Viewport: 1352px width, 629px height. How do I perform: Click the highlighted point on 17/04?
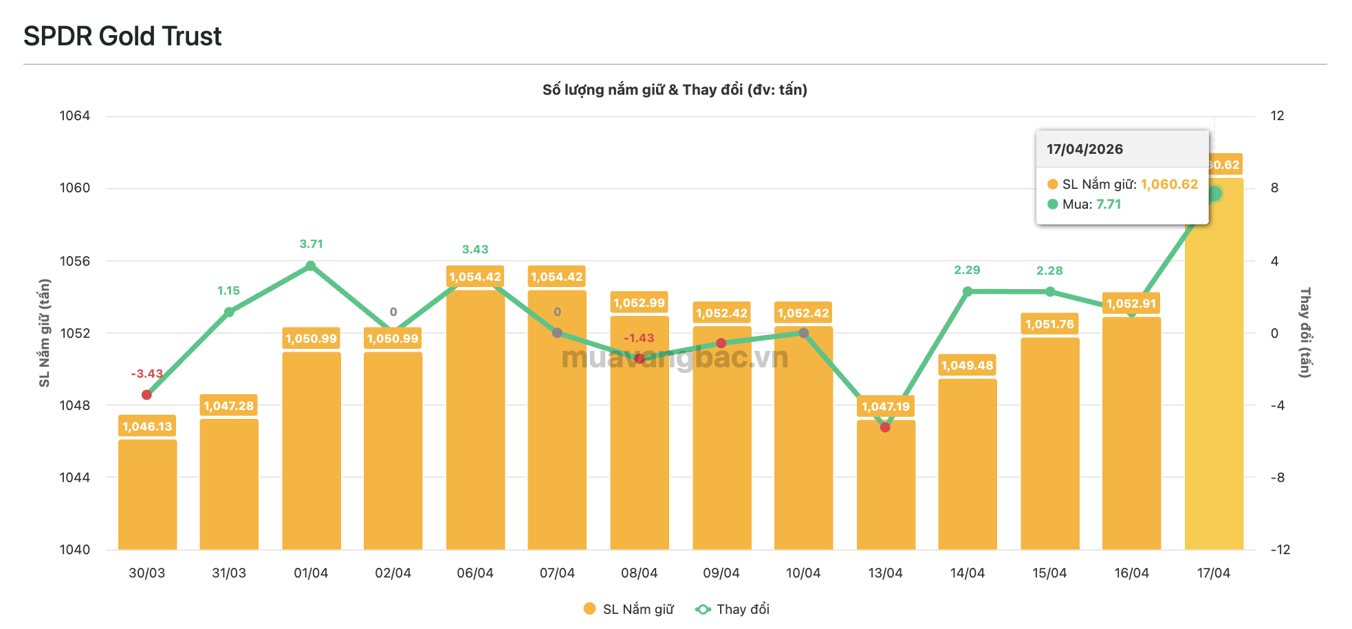pyautogui.click(x=1214, y=194)
